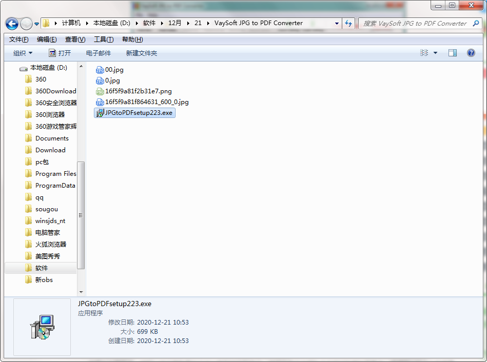Open 360安全浏览器 folder in tree
Viewport: 487px width, 362px height.
click(50, 103)
